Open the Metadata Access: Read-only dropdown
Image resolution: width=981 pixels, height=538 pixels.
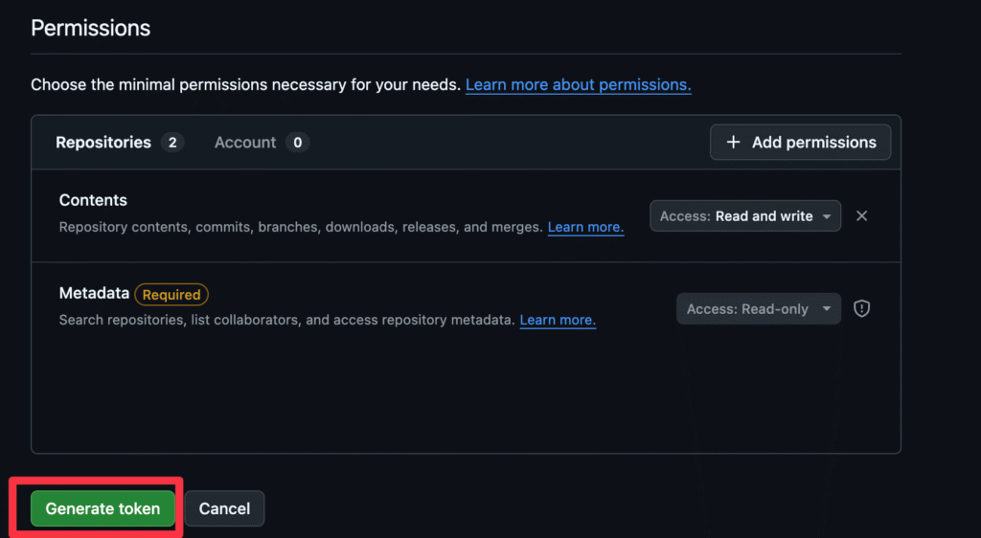759,308
